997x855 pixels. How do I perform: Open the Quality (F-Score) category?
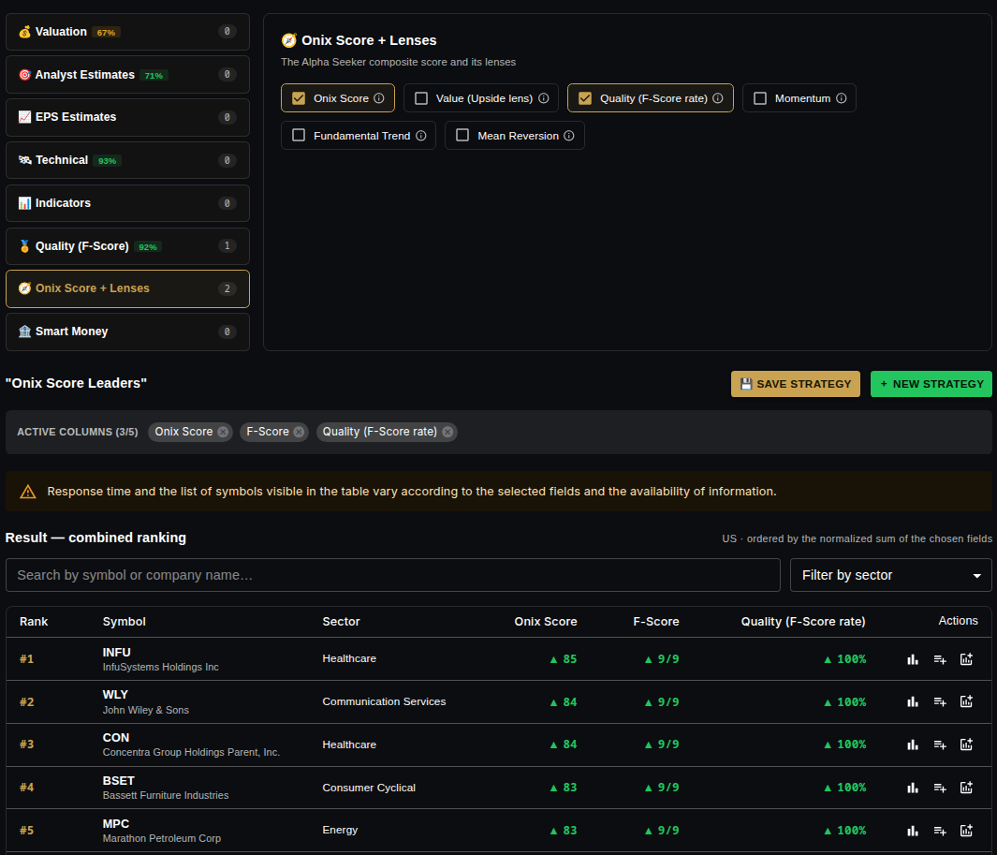(128, 246)
